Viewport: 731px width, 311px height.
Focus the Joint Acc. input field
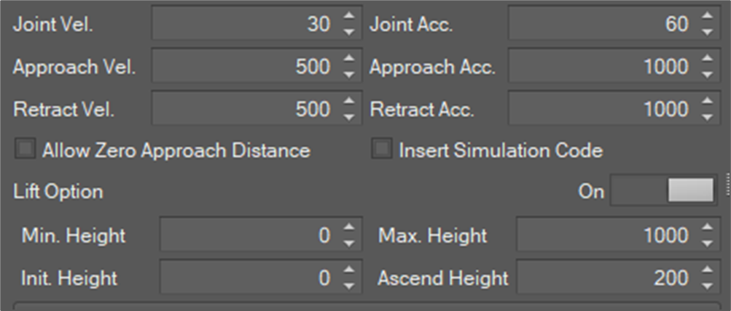click(x=601, y=25)
